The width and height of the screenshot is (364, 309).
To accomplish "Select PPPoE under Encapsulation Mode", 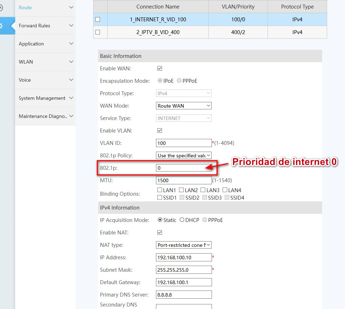I will click(x=179, y=81).
